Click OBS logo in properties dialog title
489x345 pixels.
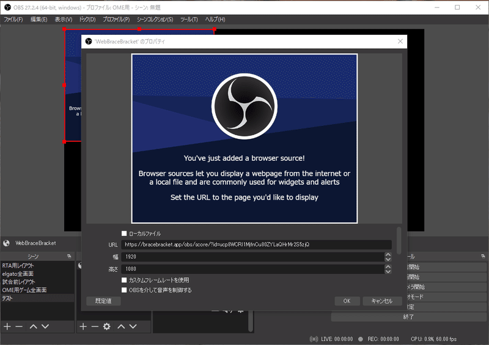point(89,42)
